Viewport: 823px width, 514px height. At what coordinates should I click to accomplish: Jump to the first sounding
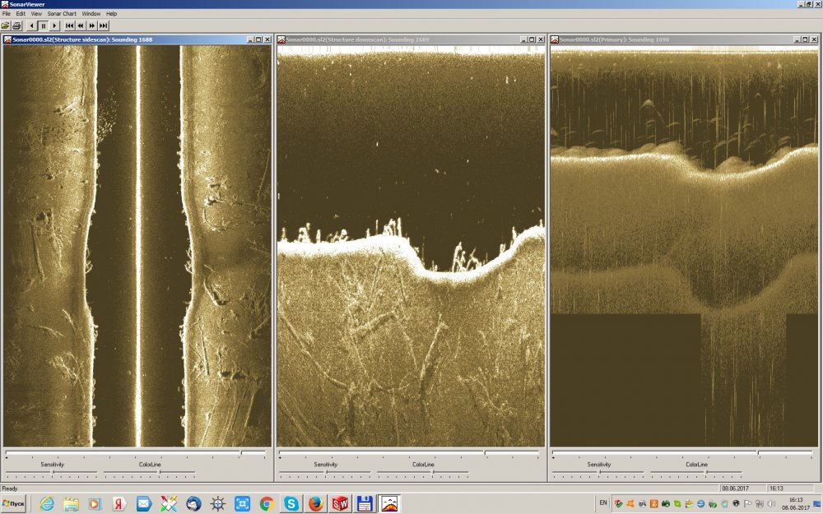[x=70, y=25]
